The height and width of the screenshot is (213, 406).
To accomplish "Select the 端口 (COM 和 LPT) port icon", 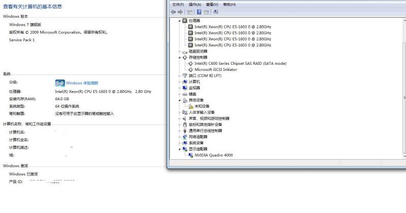I will tap(185, 76).
